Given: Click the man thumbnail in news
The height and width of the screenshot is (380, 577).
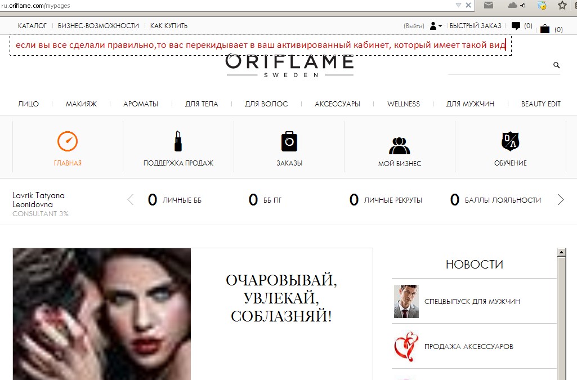Looking at the screenshot, I should [406, 301].
